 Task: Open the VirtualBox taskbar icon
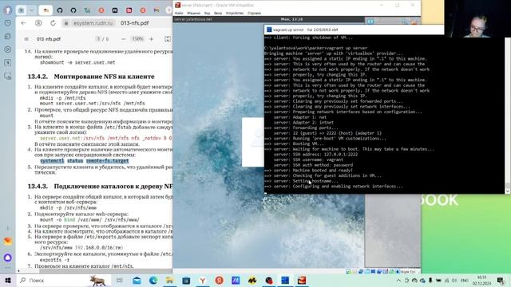[302, 280]
